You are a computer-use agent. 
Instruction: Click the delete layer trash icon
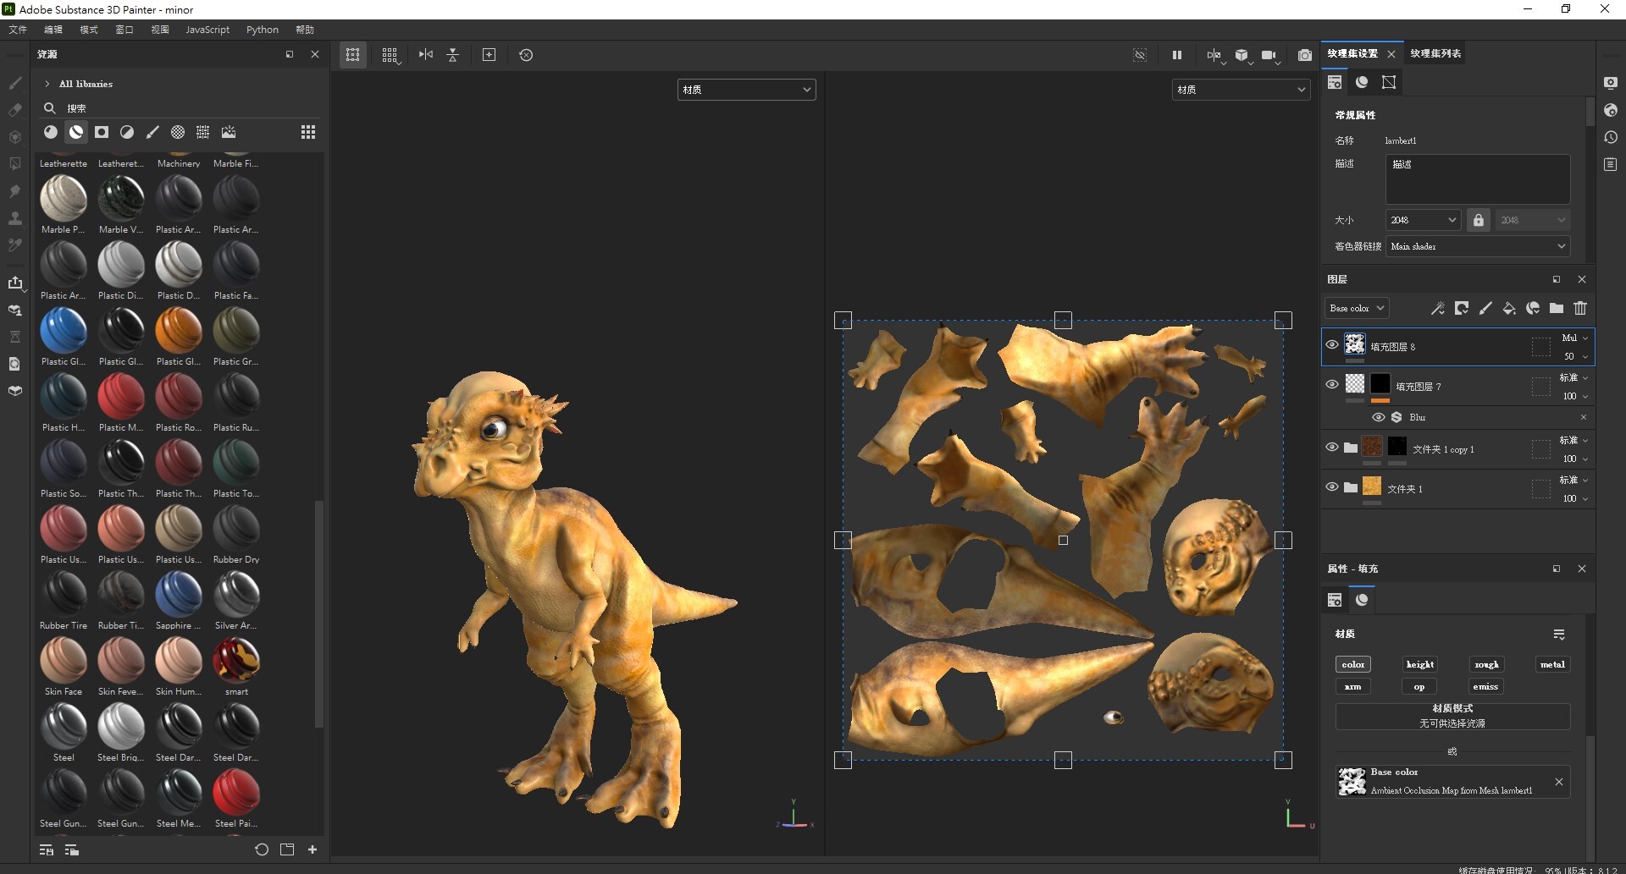[x=1580, y=308]
